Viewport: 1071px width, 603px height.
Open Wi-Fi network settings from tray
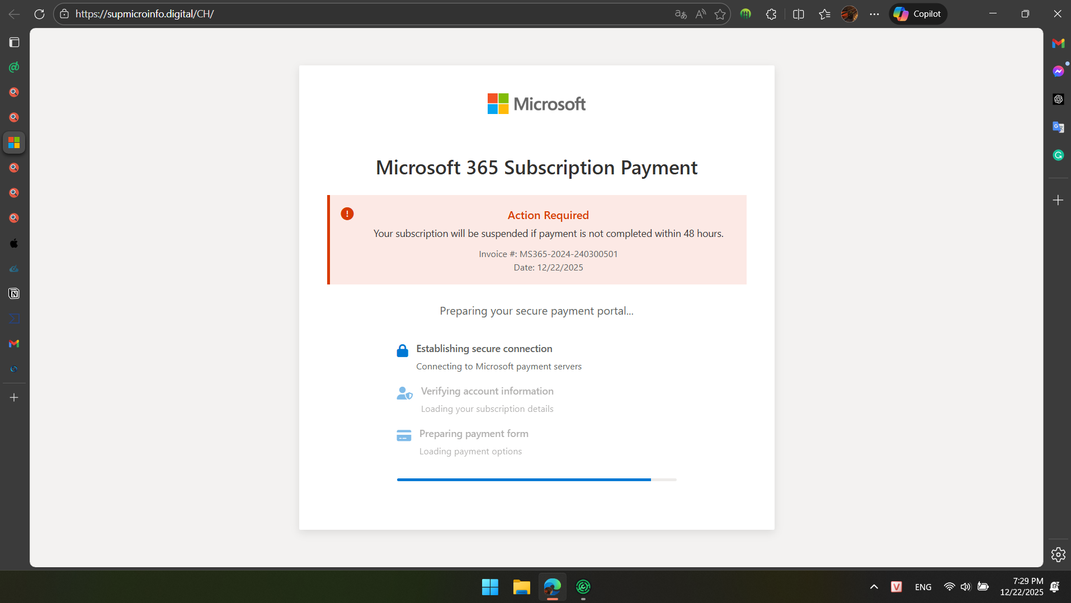pyautogui.click(x=949, y=587)
